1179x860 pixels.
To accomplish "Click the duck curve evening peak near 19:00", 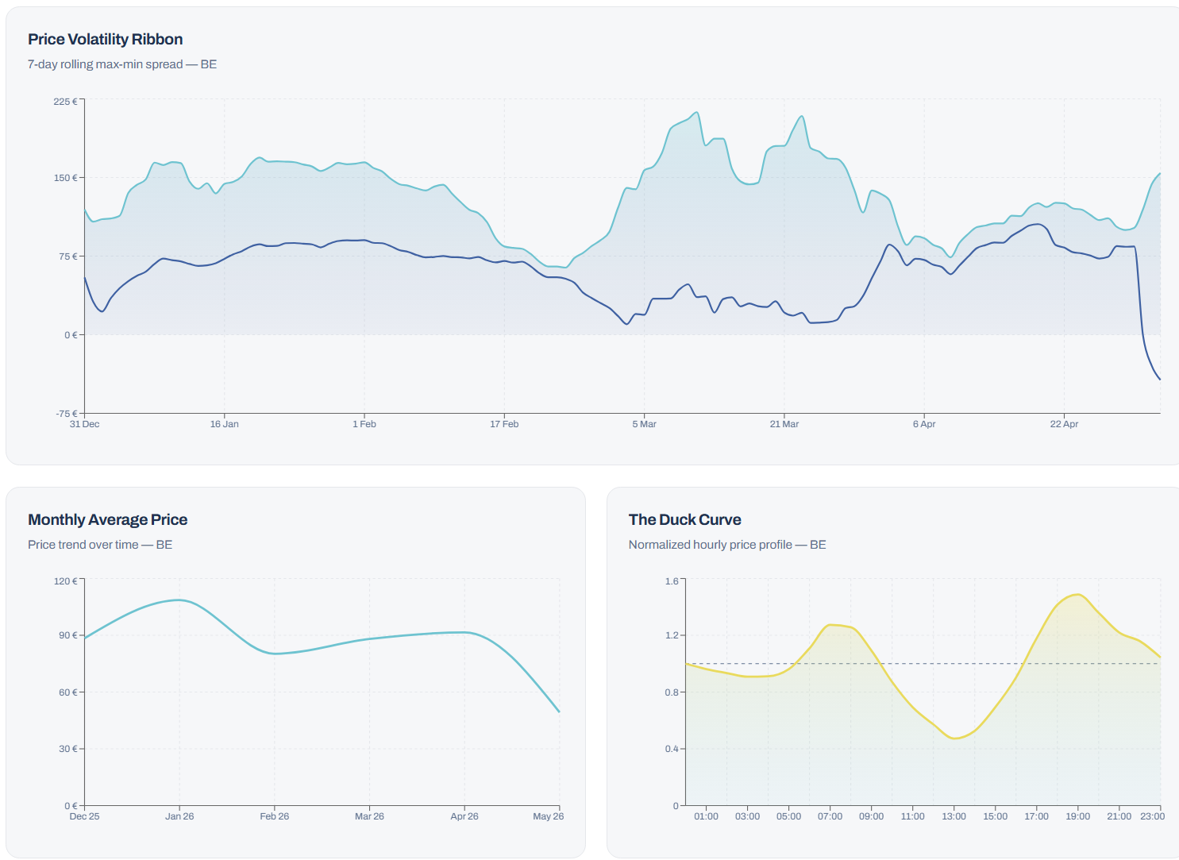I will [x=1077, y=594].
